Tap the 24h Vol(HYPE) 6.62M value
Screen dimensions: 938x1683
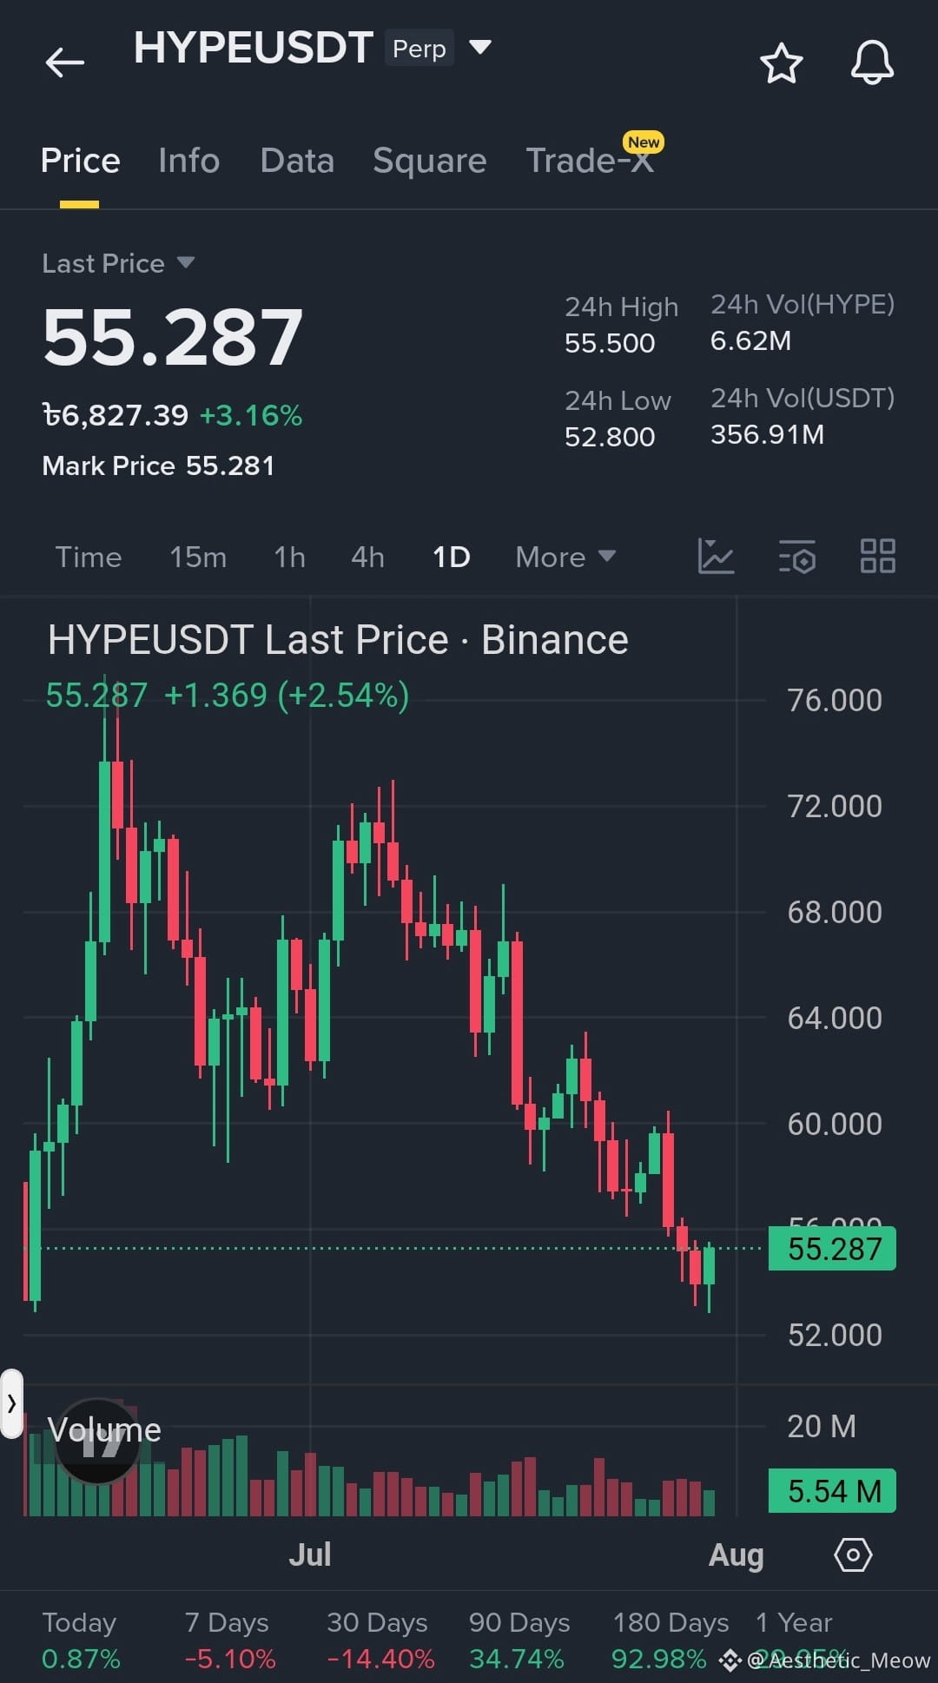[750, 340]
